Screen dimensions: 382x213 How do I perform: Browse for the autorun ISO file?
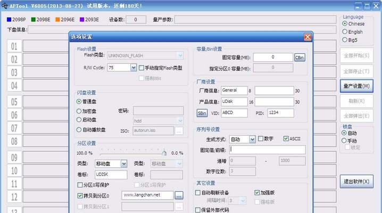click(179, 130)
